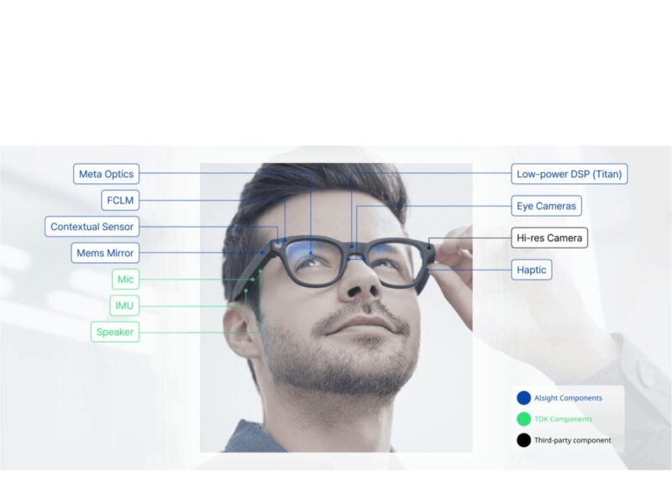
Task: Click the Haptic callout
Action: tap(532, 270)
